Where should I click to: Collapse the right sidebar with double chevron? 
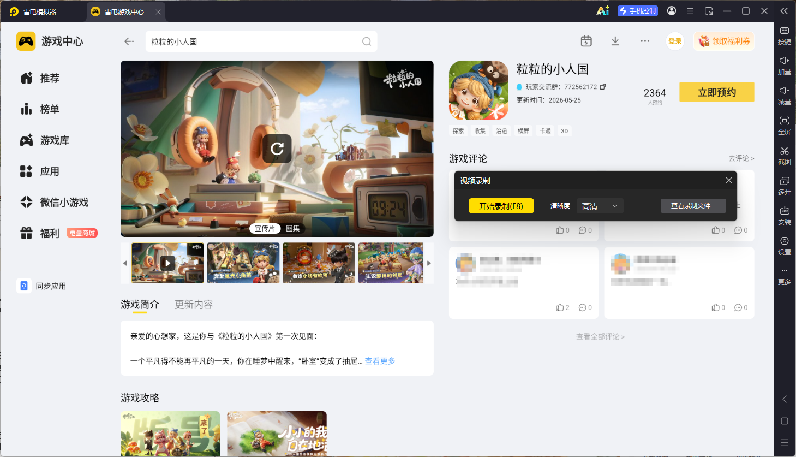coord(784,11)
